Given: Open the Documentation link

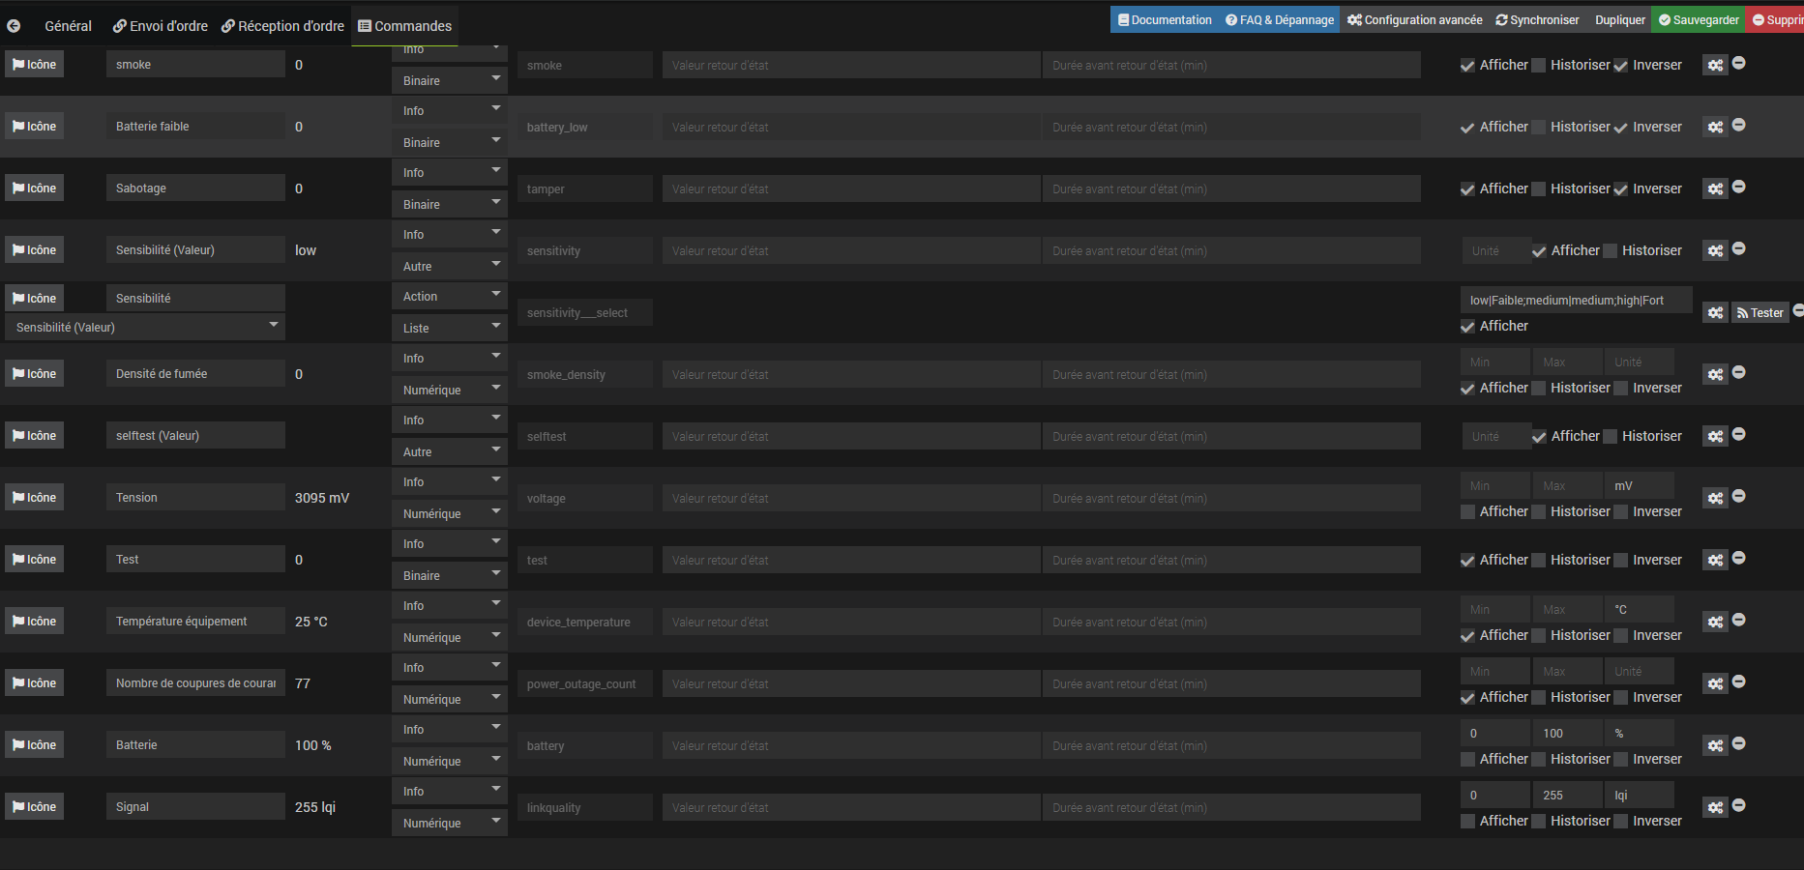Looking at the screenshot, I should tap(1165, 19).
